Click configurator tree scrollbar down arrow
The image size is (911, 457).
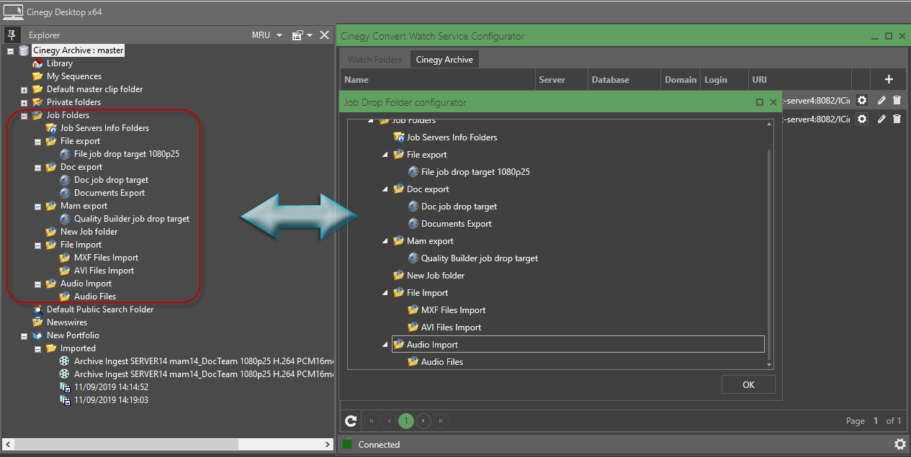pyautogui.click(x=769, y=365)
